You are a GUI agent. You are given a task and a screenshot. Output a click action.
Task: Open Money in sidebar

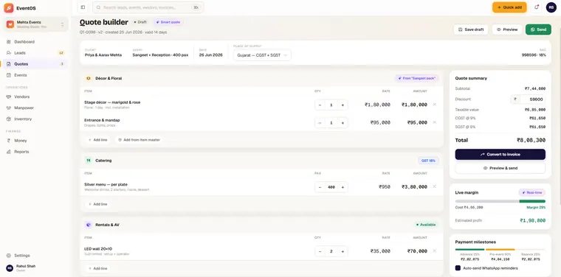[x=36, y=141]
